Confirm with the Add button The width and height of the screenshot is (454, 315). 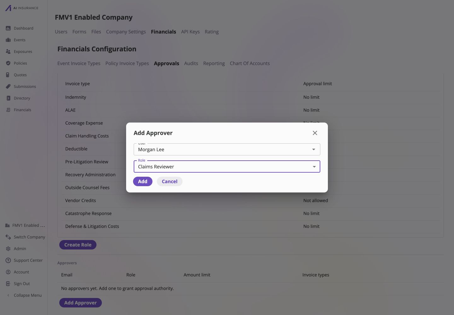click(143, 181)
